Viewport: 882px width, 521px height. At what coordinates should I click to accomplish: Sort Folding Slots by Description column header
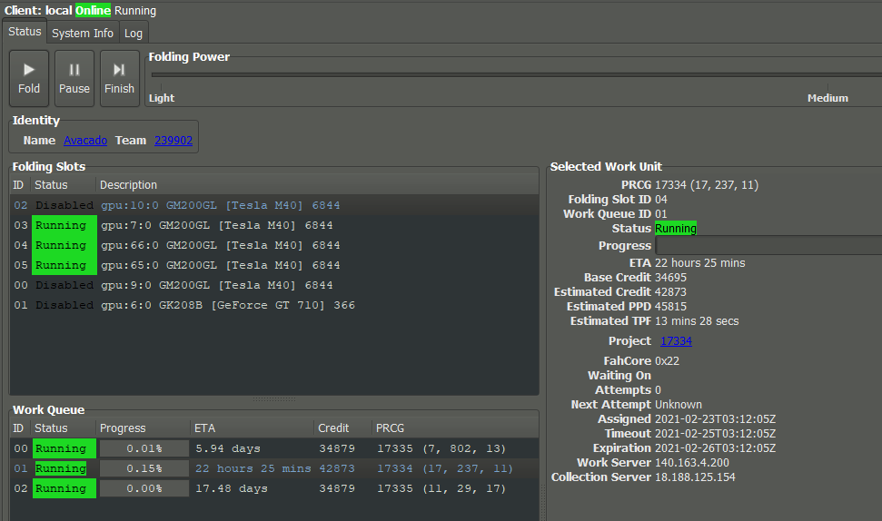click(x=317, y=185)
